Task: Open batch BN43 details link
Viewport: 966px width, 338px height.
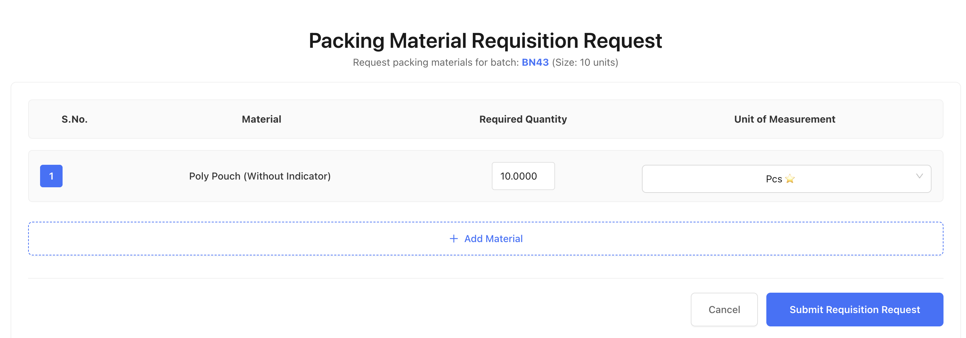Action: point(535,62)
